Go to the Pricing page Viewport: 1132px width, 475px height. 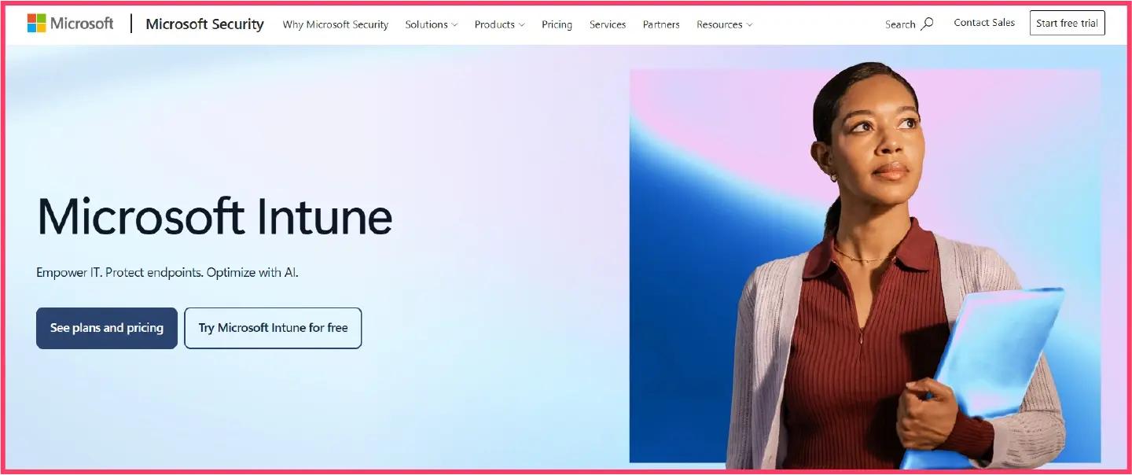pos(557,24)
